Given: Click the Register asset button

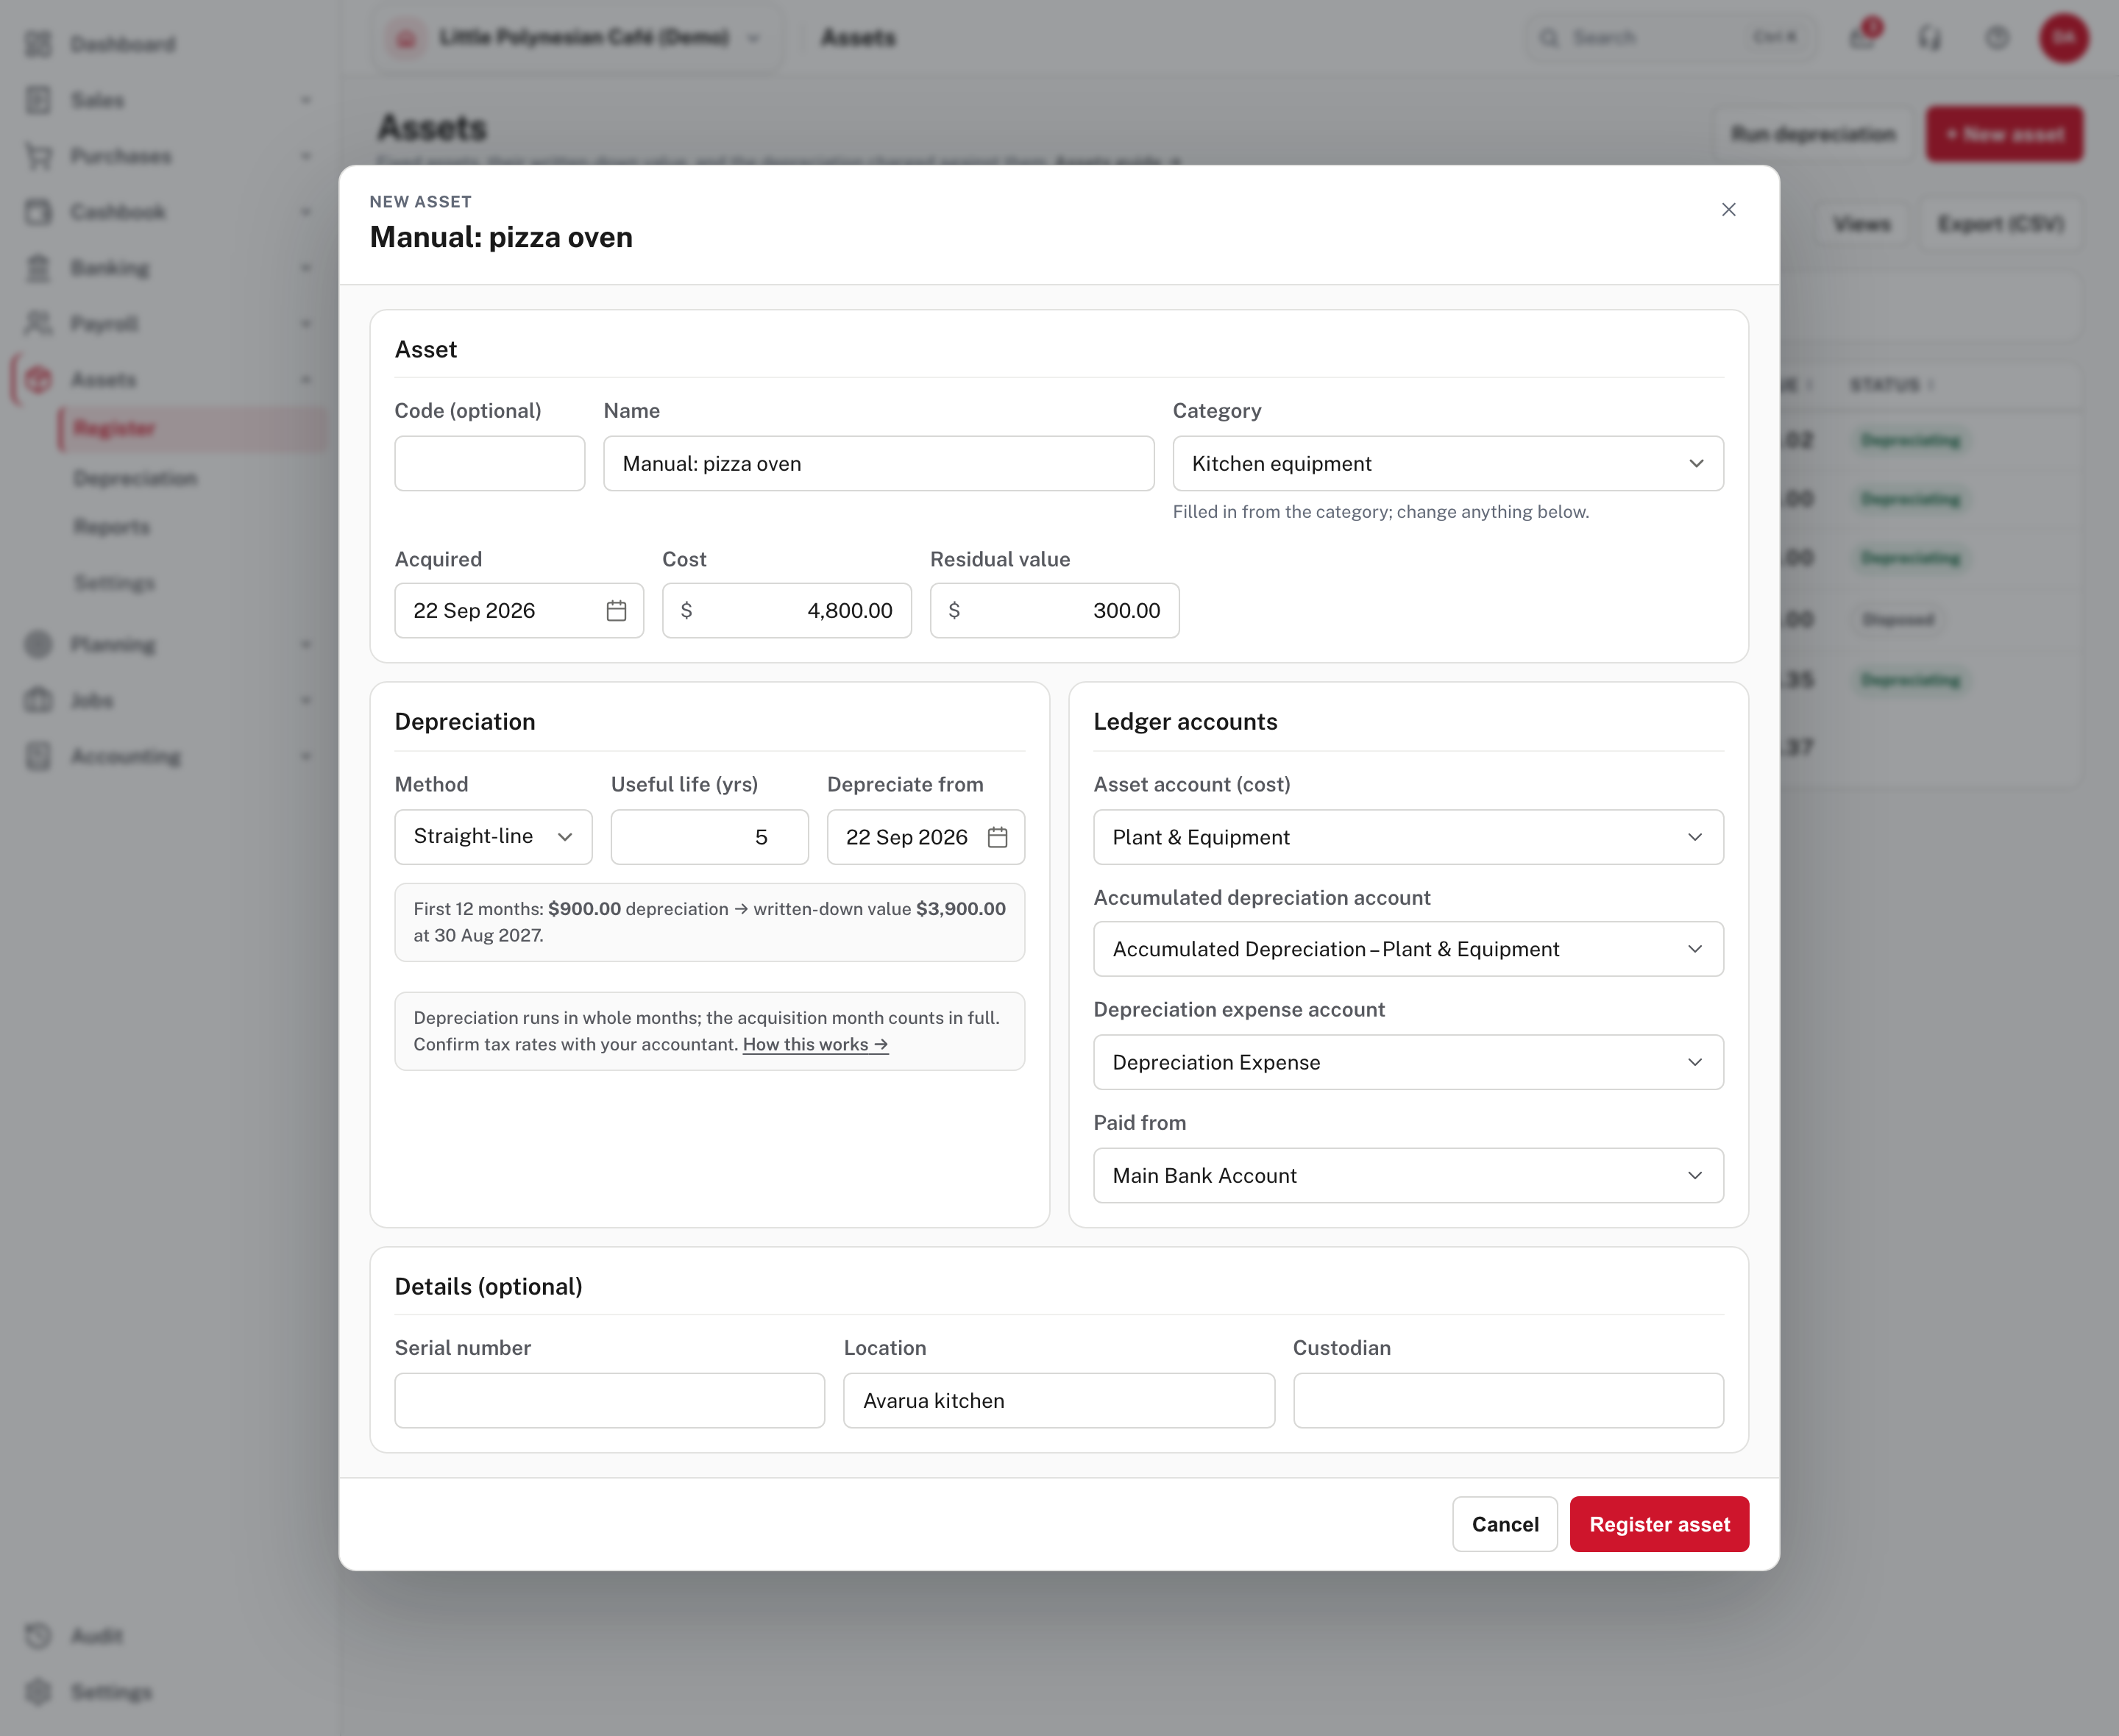Looking at the screenshot, I should pyautogui.click(x=1659, y=1524).
